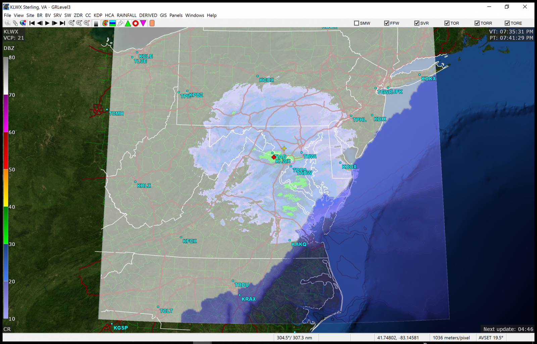This screenshot has width=537, height=344.
Task: Step back one radar frame
Action: tap(40, 23)
